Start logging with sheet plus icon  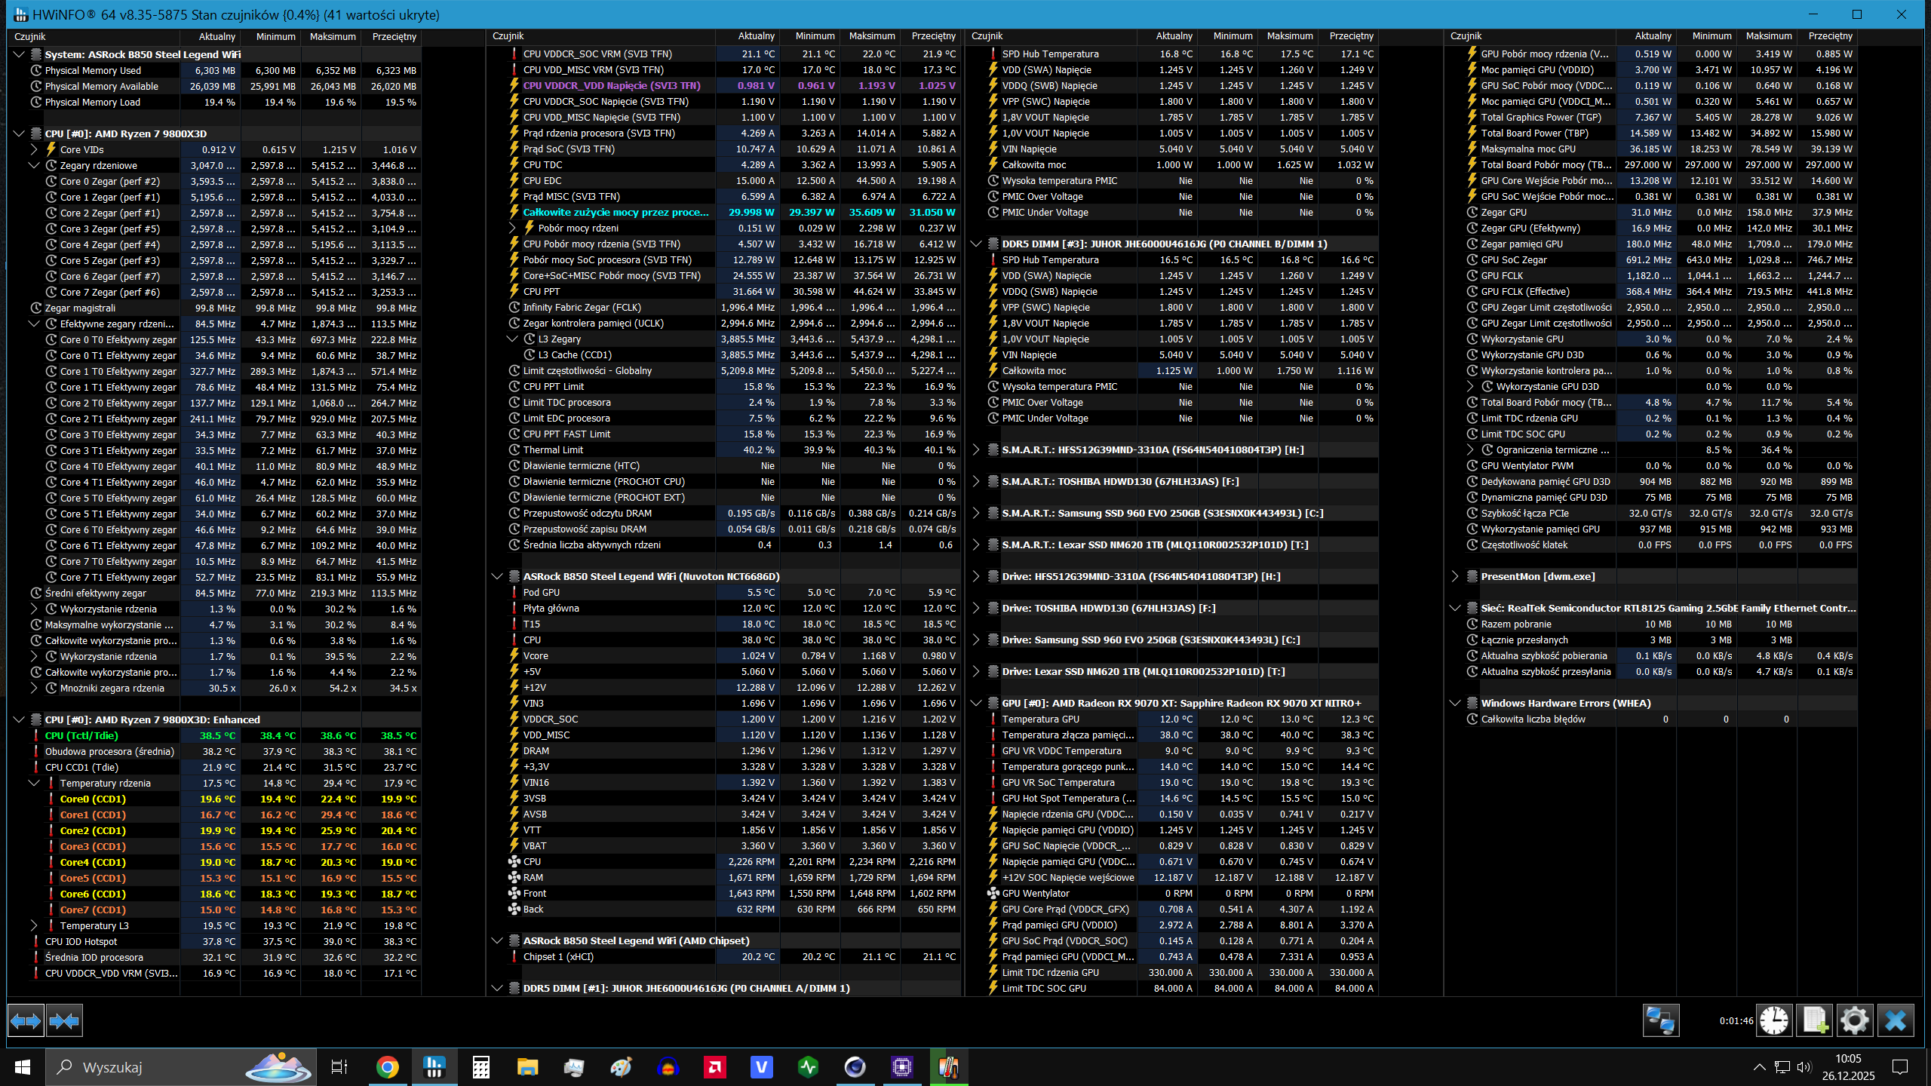[x=1815, y=1020]
